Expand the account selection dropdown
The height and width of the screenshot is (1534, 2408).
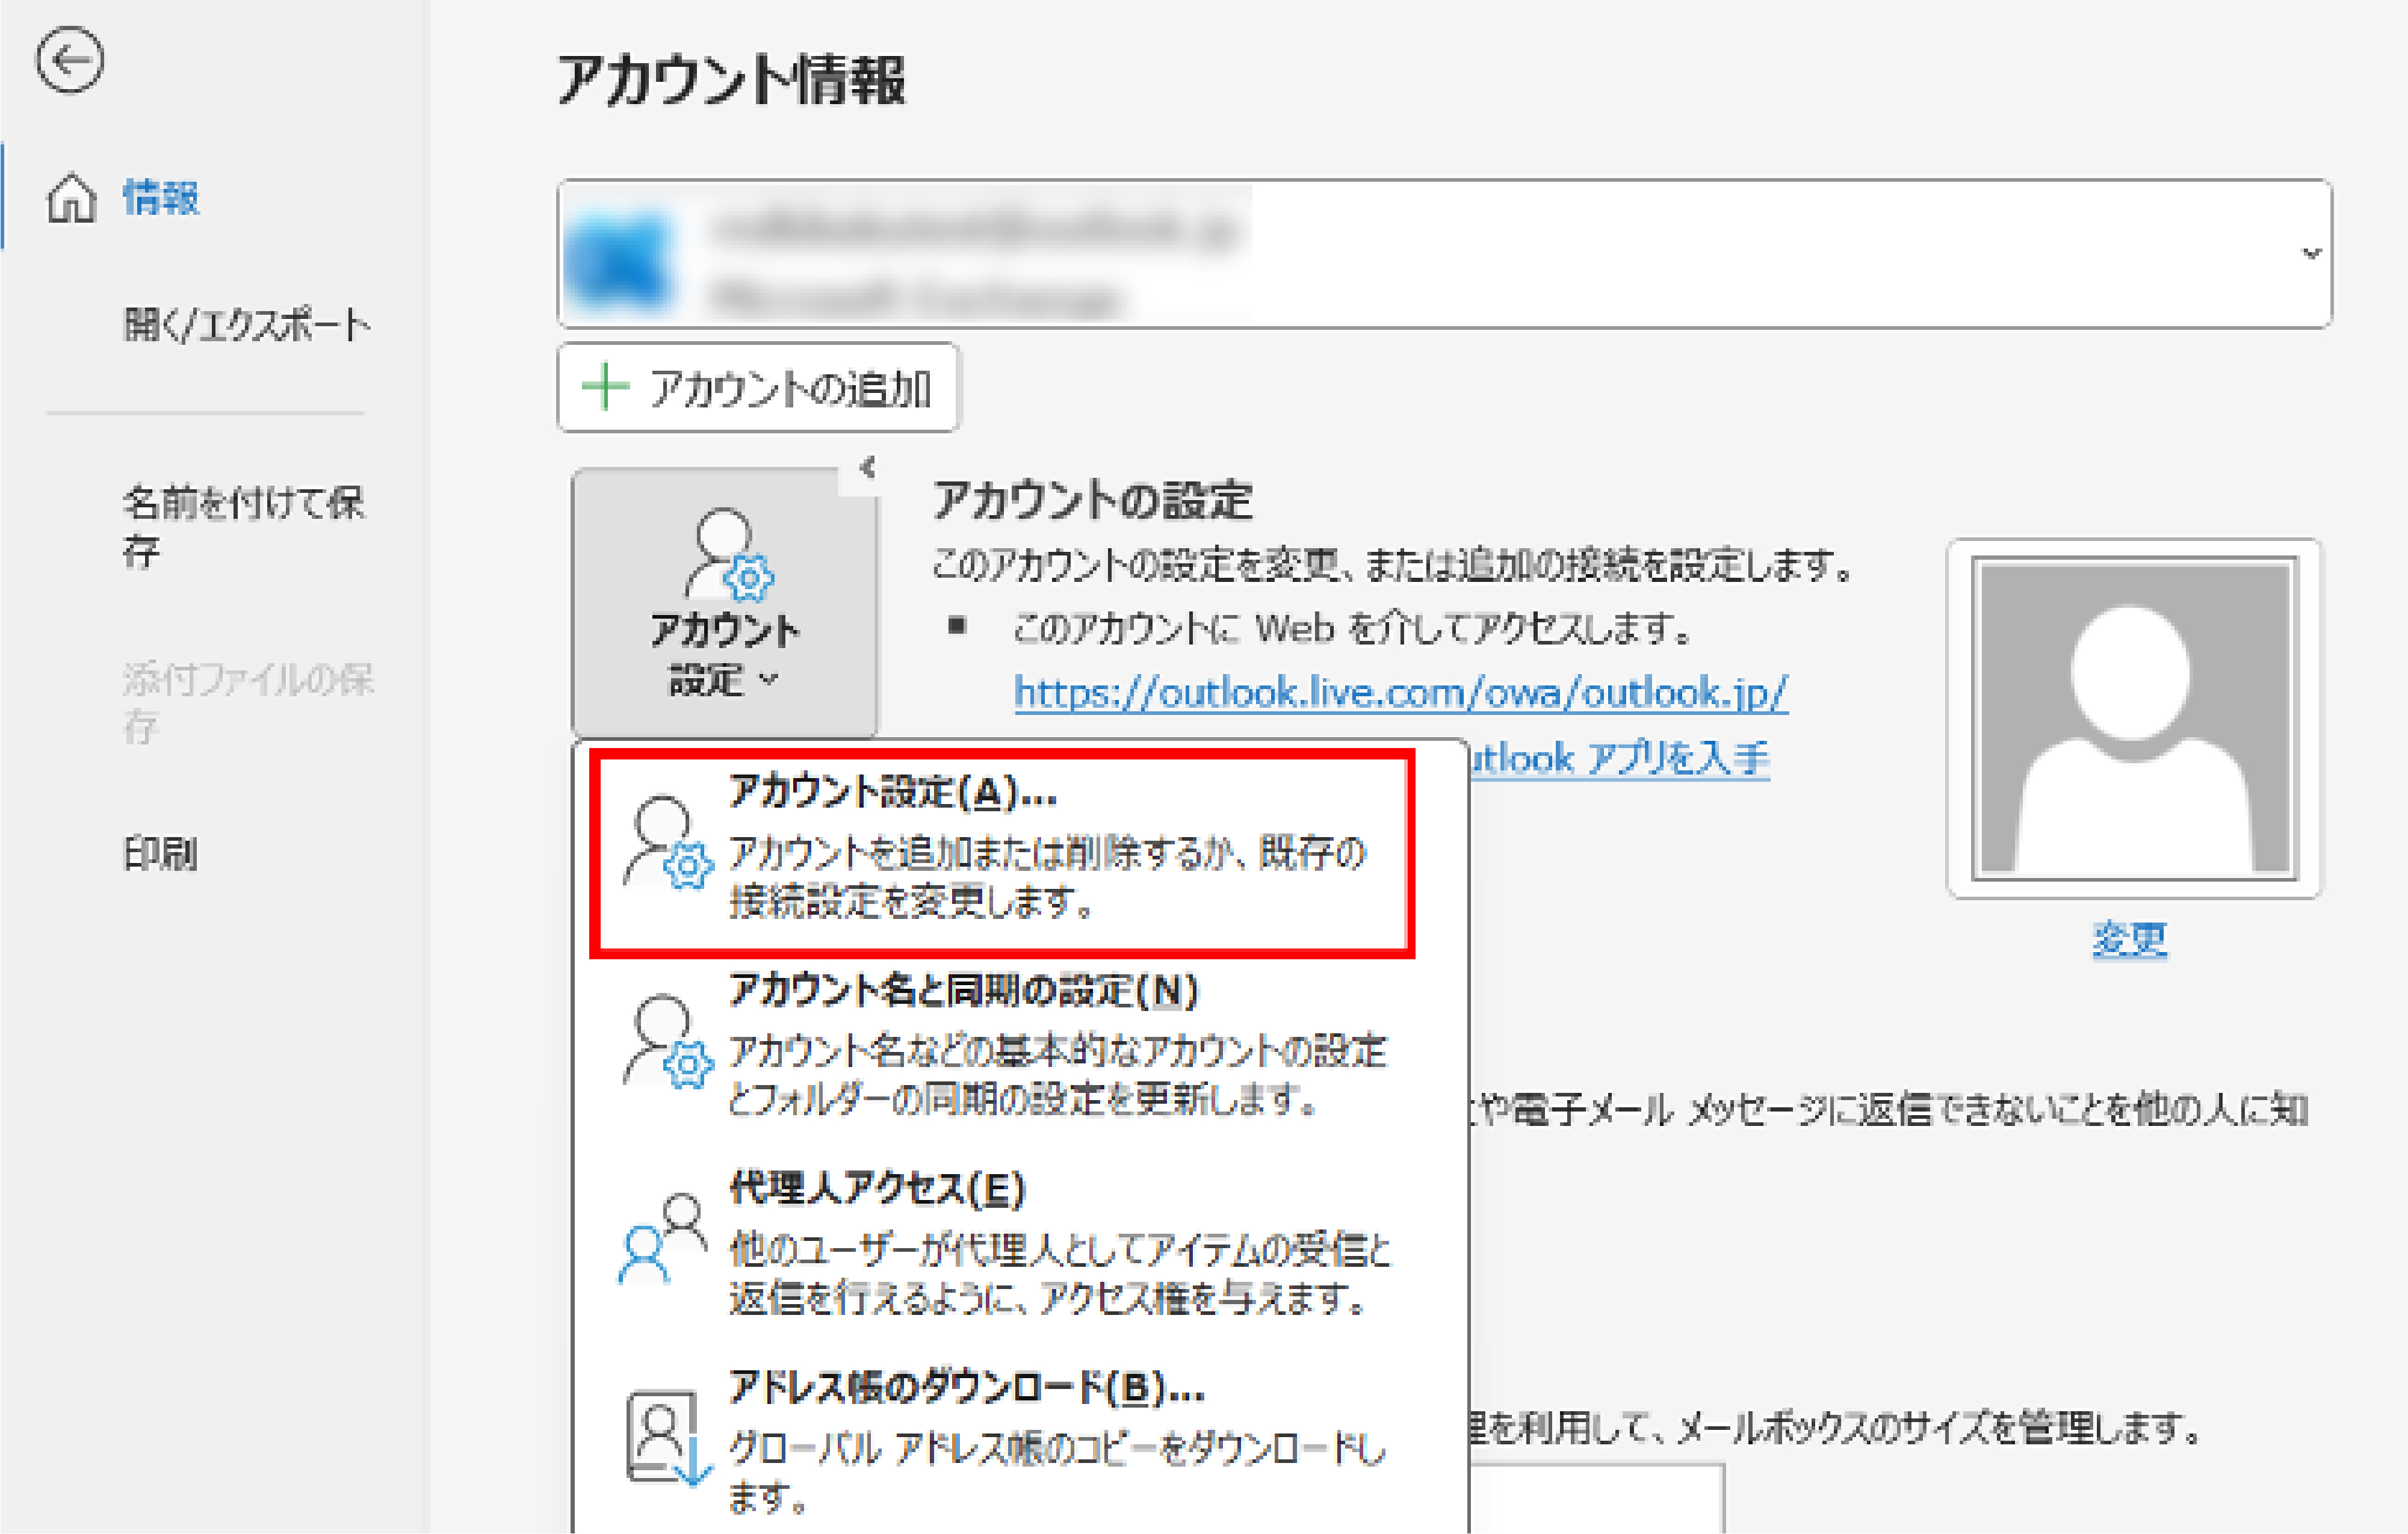click(x=2310, y=254)
